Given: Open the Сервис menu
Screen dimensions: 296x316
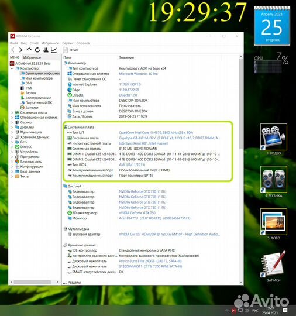Looking at the screenshot, I should coord(68,43).
